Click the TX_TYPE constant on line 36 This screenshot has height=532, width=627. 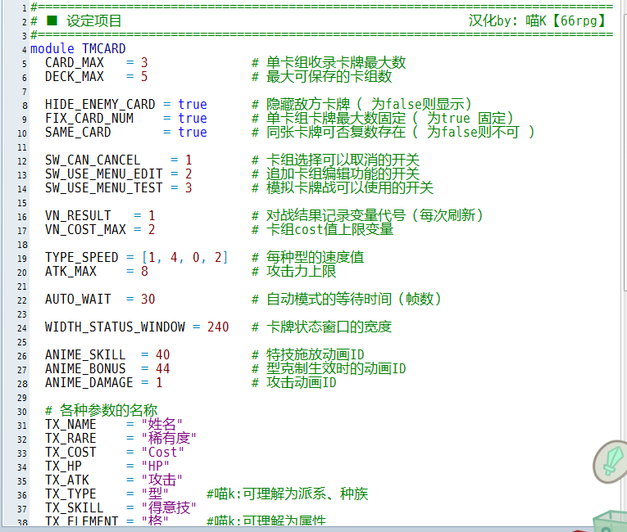[x=70, y=494]
